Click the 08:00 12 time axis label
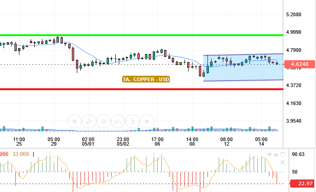Image resolution: width=316 pixels, height=192 pixels. click(226, 142)
